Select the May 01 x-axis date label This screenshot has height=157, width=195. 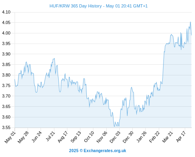pos(10,137)
